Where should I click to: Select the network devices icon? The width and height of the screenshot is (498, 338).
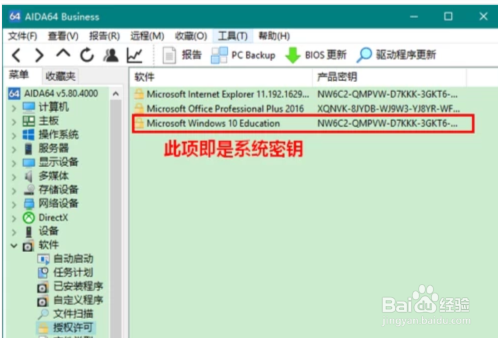29,203
